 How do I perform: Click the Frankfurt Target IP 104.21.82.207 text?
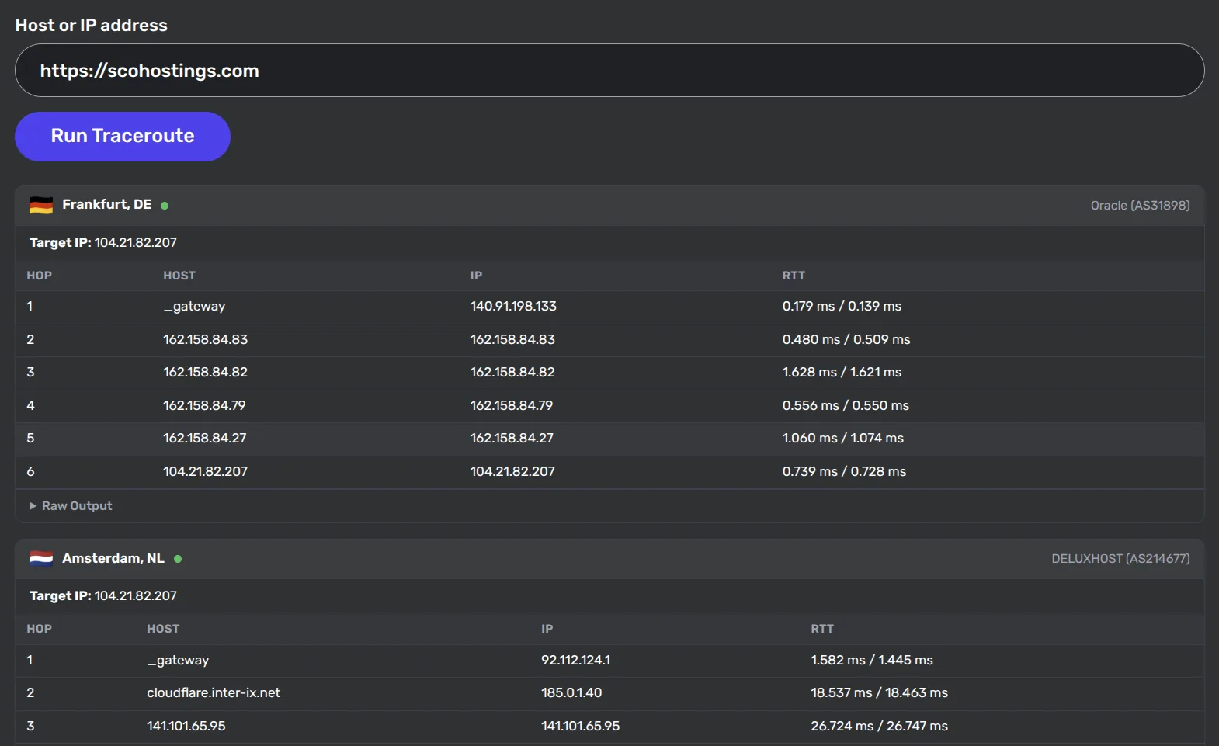click(x=103, y=243)
